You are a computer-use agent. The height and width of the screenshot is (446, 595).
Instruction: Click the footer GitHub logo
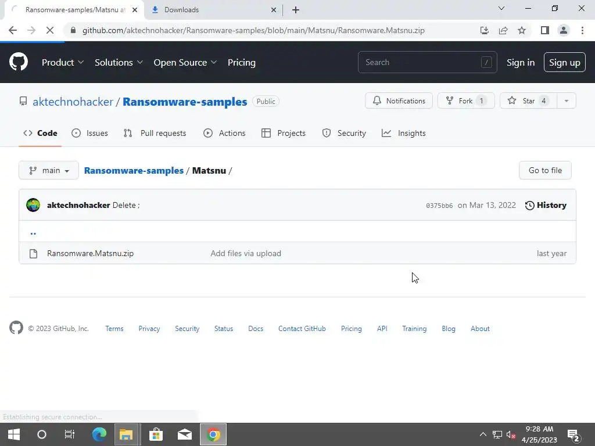16,328
